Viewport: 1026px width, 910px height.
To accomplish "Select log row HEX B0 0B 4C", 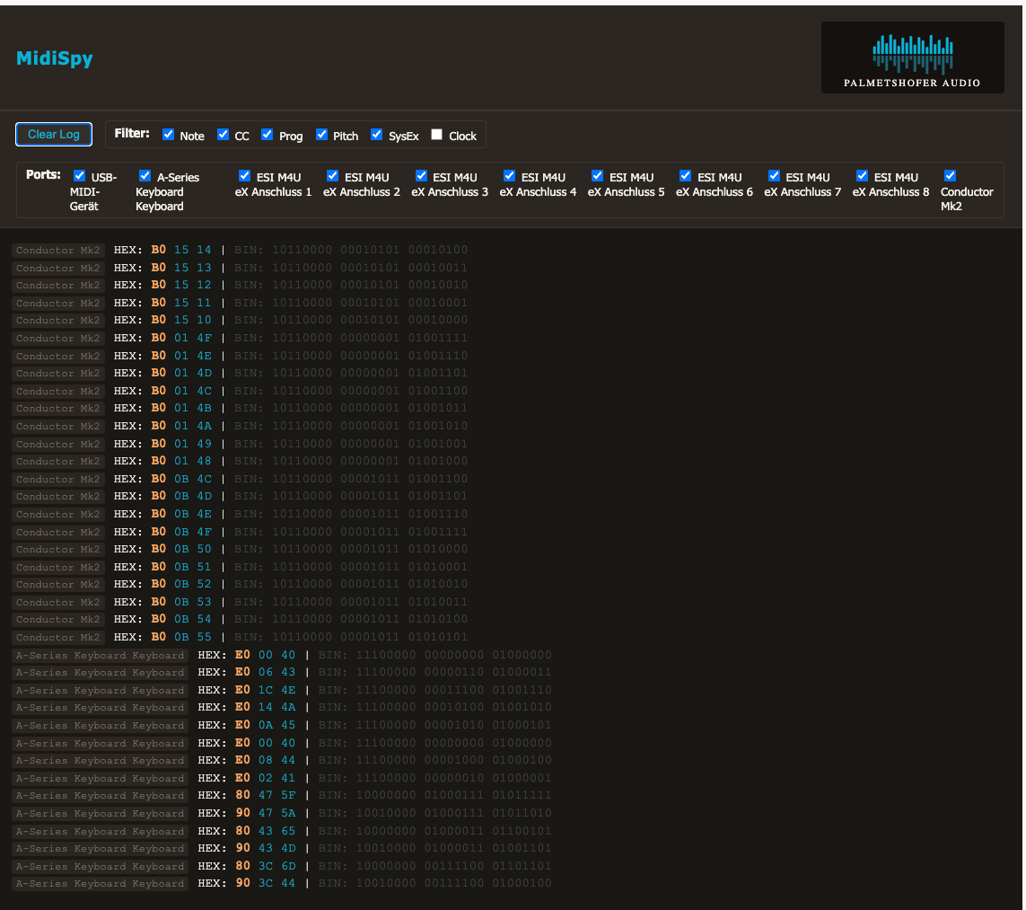I will coord(241,479).
